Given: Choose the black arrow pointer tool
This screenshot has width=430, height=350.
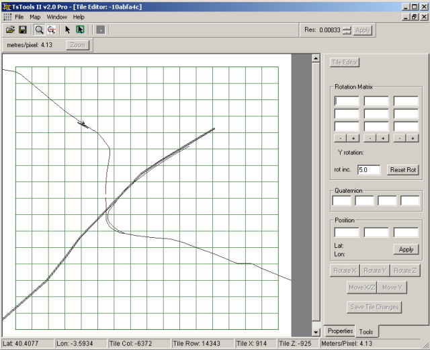Looking at the screenshot, I should coord(68,30).
